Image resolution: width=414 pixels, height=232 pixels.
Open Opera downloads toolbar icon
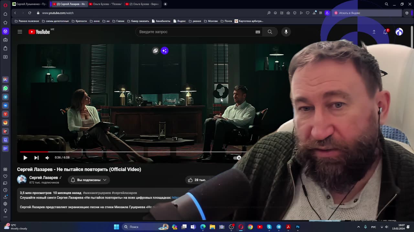click(x=314, y=13)
